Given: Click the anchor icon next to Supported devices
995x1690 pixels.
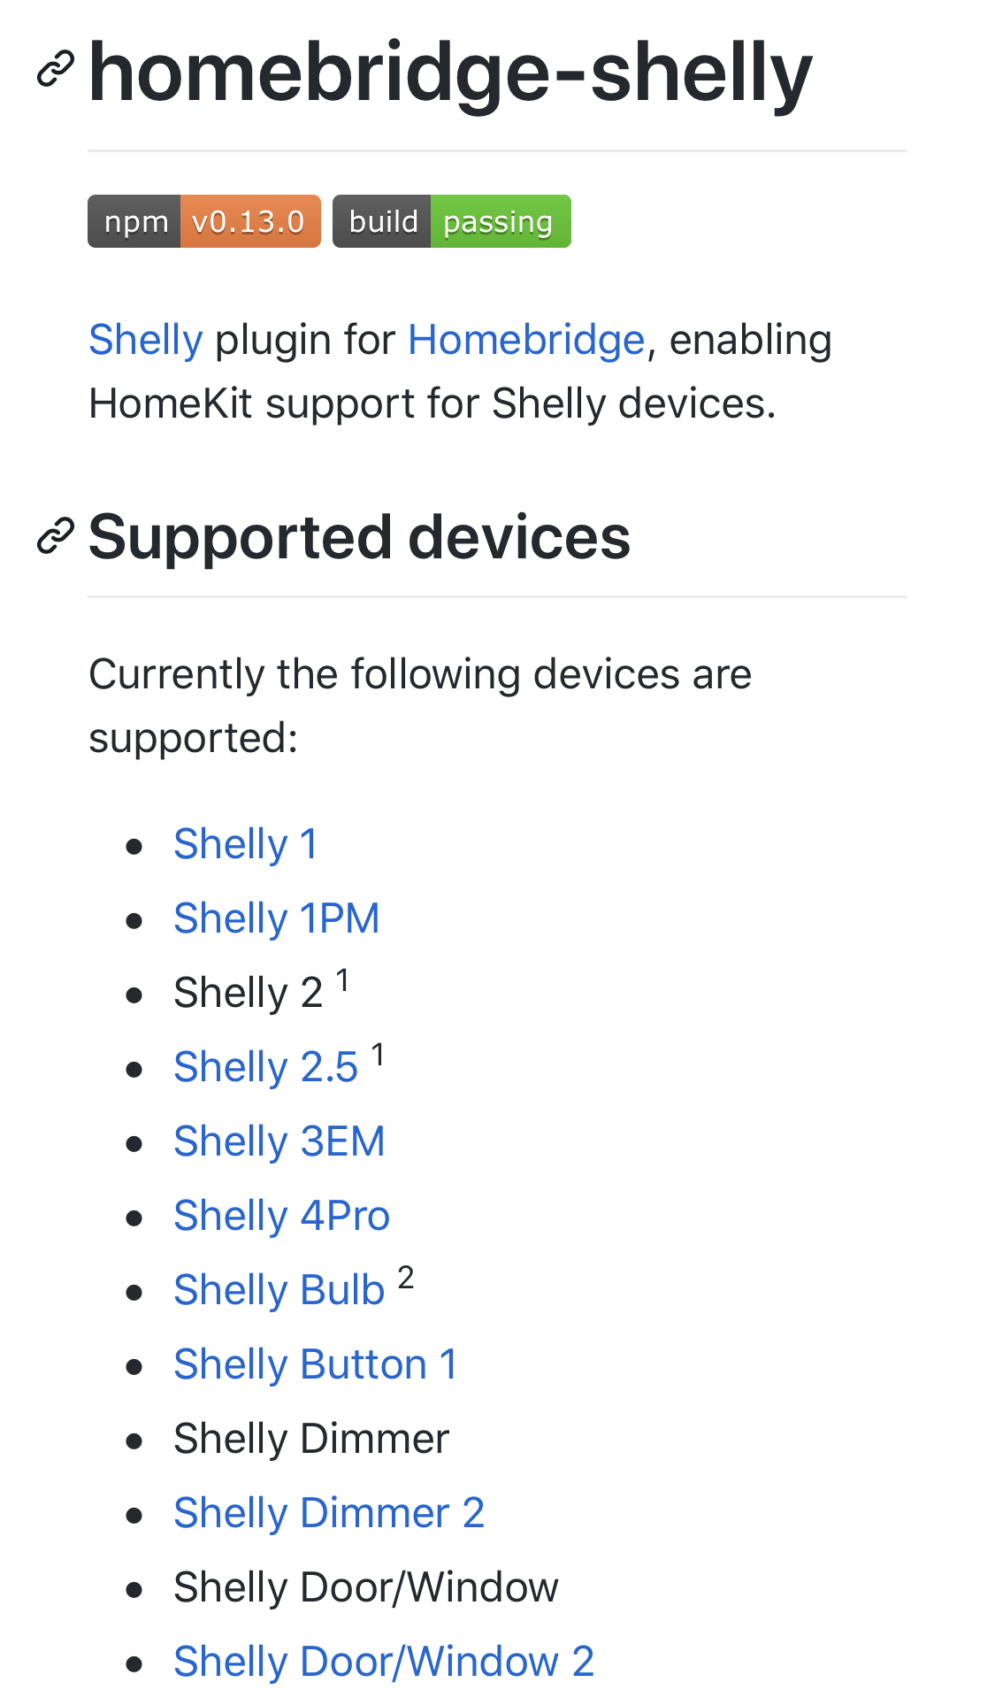Looking at the screenshot, I should point(55,536).
